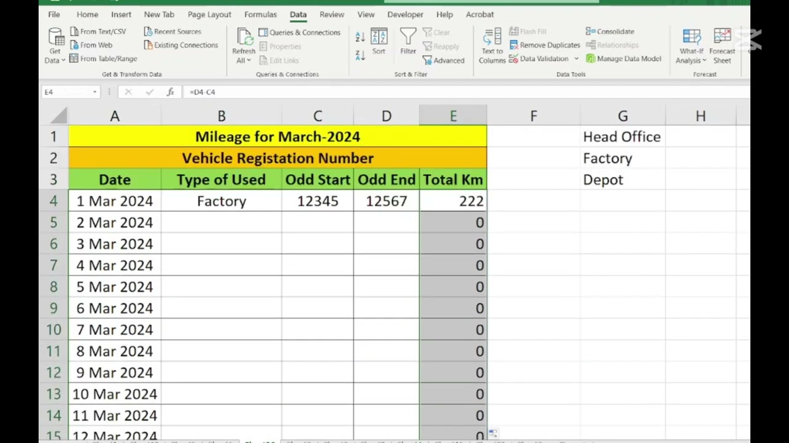The width and height of the screenshot is (789, 443).
Task: Sort Z to A descending
Action: (360, 55)
